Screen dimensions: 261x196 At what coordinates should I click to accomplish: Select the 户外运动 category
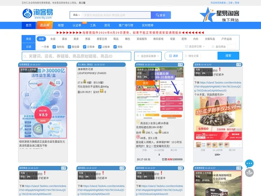226,39
